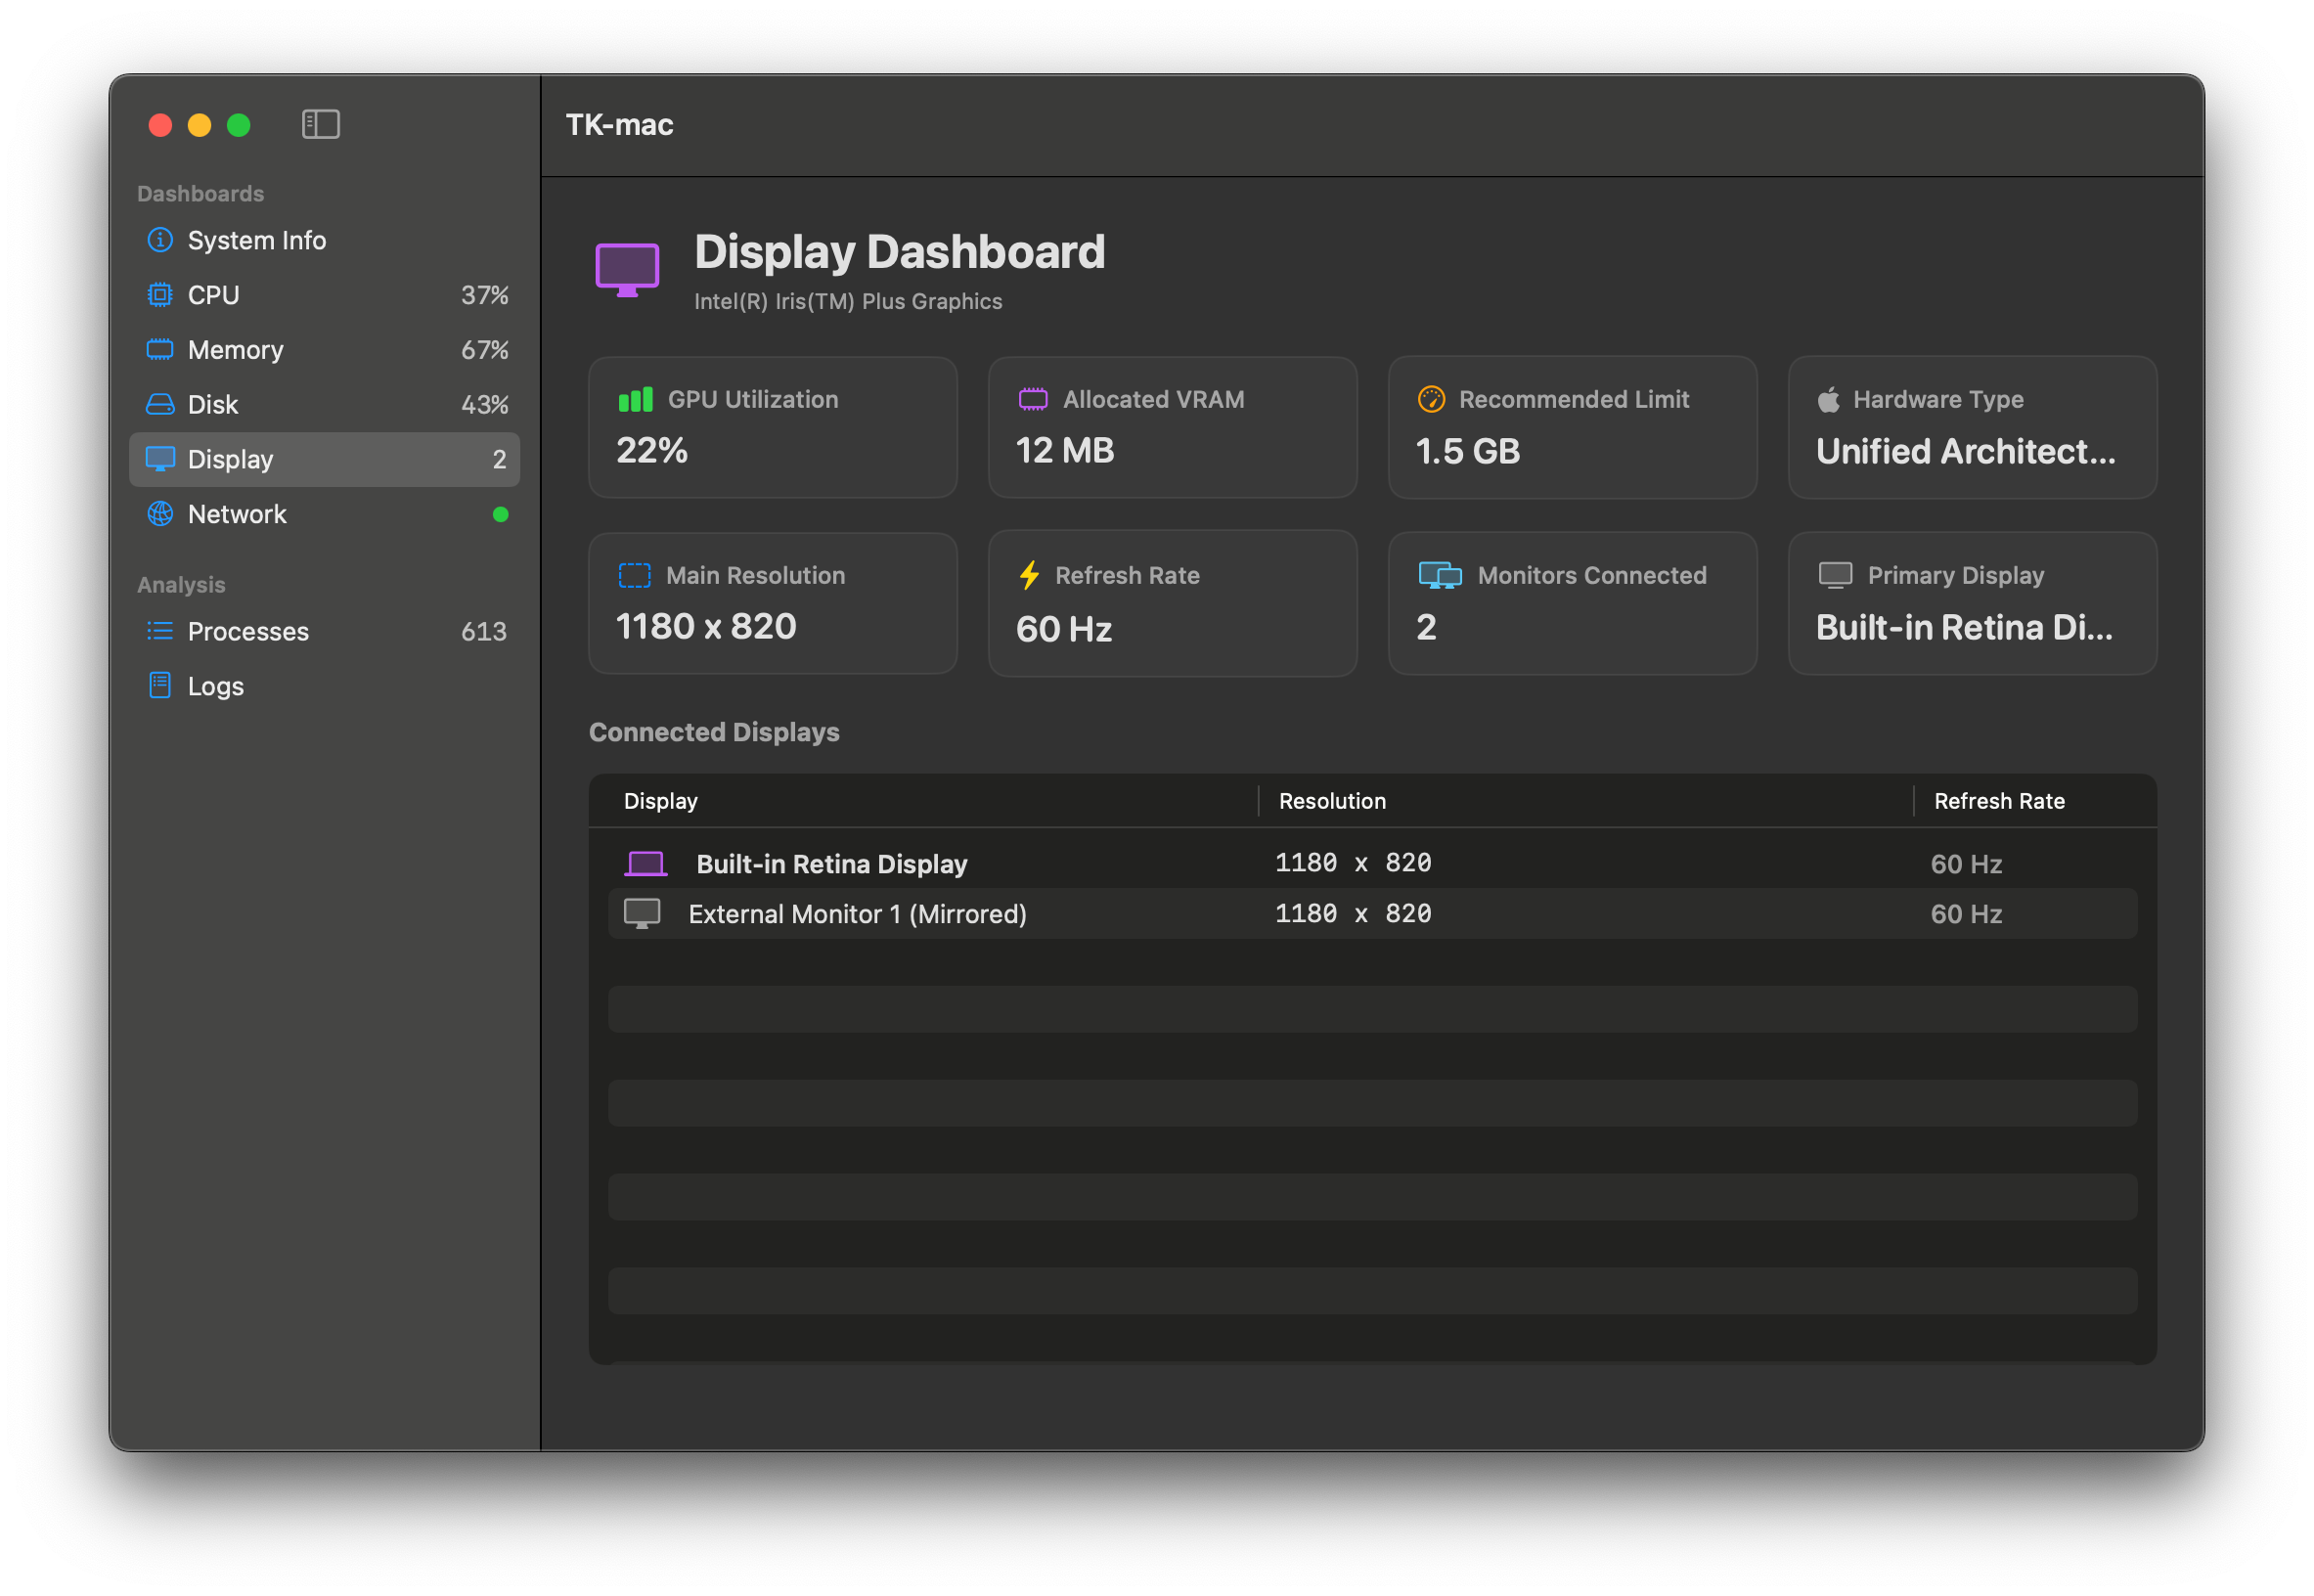Click the Intel(R) Iris(TM) Plus Graphics subtitle

pos(848,301)
